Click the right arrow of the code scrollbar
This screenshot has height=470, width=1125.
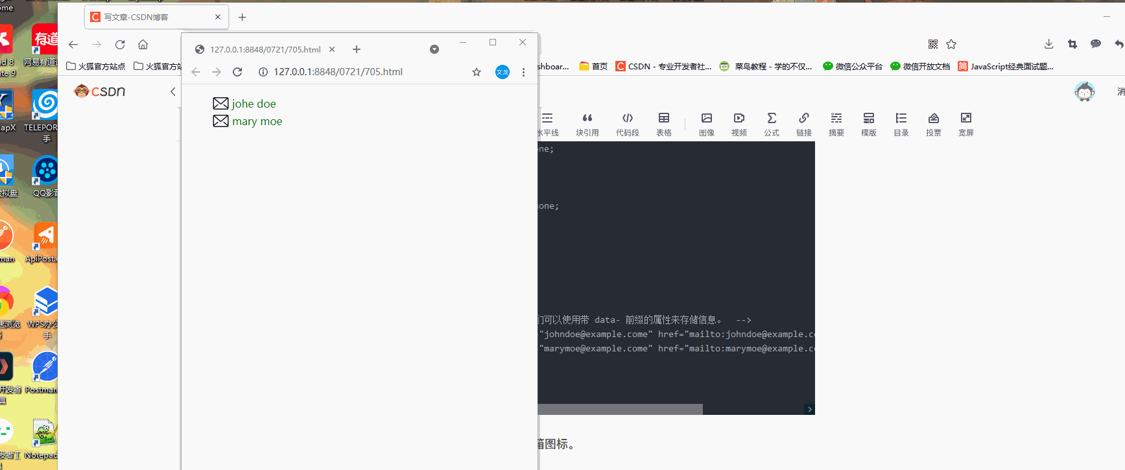coord(809,409)
